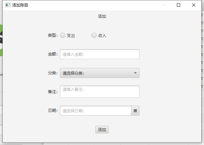204x145 pixels.
Task: Focus the 请填入金额 input field
Action: coord(100,54)
